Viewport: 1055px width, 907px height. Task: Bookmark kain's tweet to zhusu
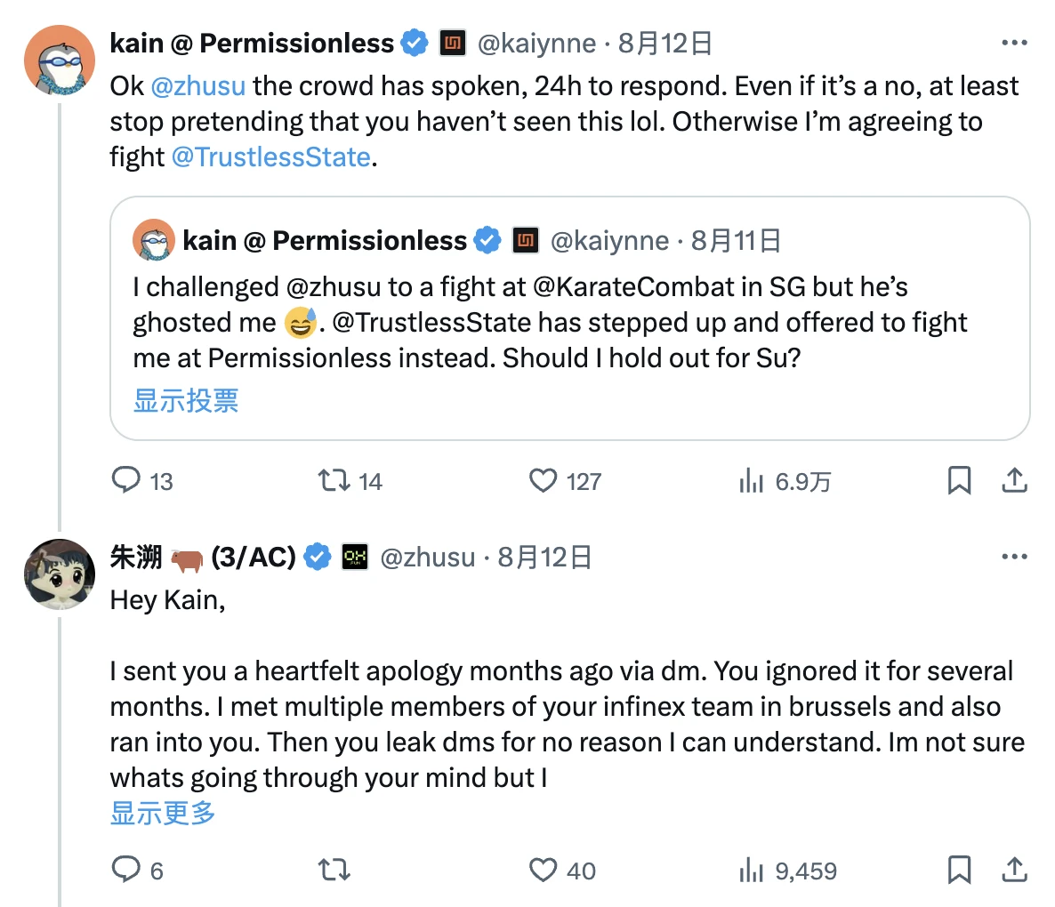point(959,481)
